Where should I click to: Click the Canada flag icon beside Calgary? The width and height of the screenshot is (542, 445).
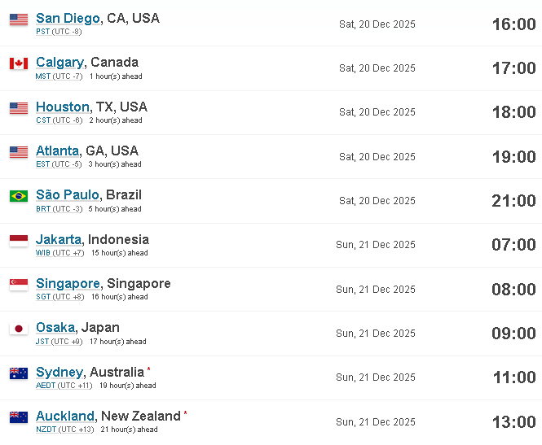coord(19,63)
